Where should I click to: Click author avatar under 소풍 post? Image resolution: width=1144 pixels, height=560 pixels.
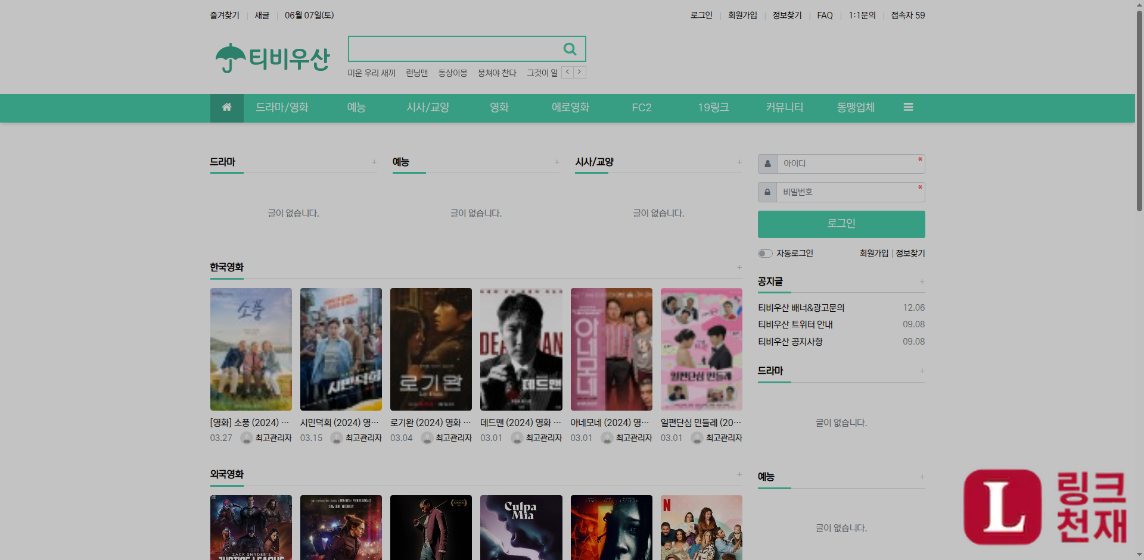tap(247, 438)
